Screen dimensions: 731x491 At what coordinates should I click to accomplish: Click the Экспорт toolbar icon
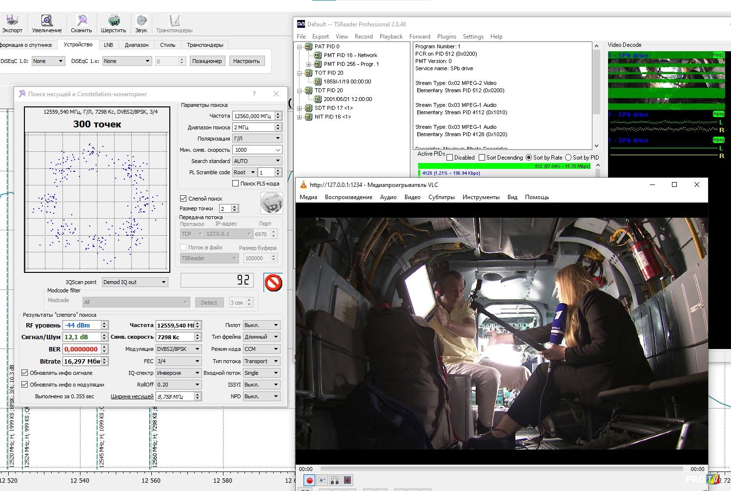coord(12,21)
